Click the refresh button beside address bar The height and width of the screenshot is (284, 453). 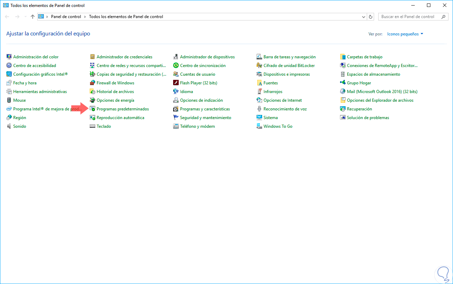click(x=371, y=17)
